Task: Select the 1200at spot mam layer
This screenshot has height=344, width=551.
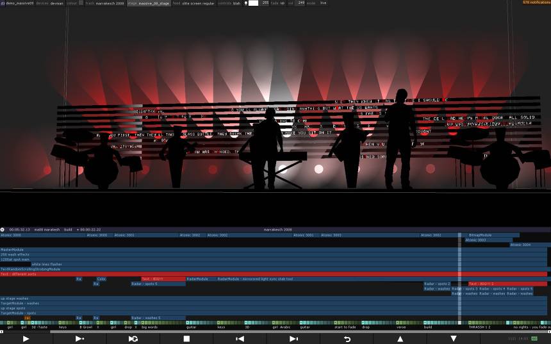Action: [x=274, y=259]
